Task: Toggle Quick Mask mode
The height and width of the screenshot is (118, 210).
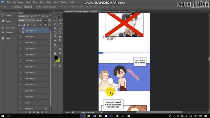Action: click(55, 66)
